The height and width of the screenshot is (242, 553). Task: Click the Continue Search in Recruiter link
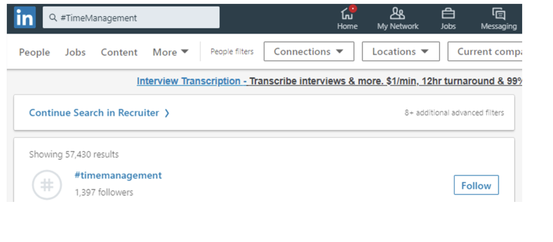coord(94,113)
